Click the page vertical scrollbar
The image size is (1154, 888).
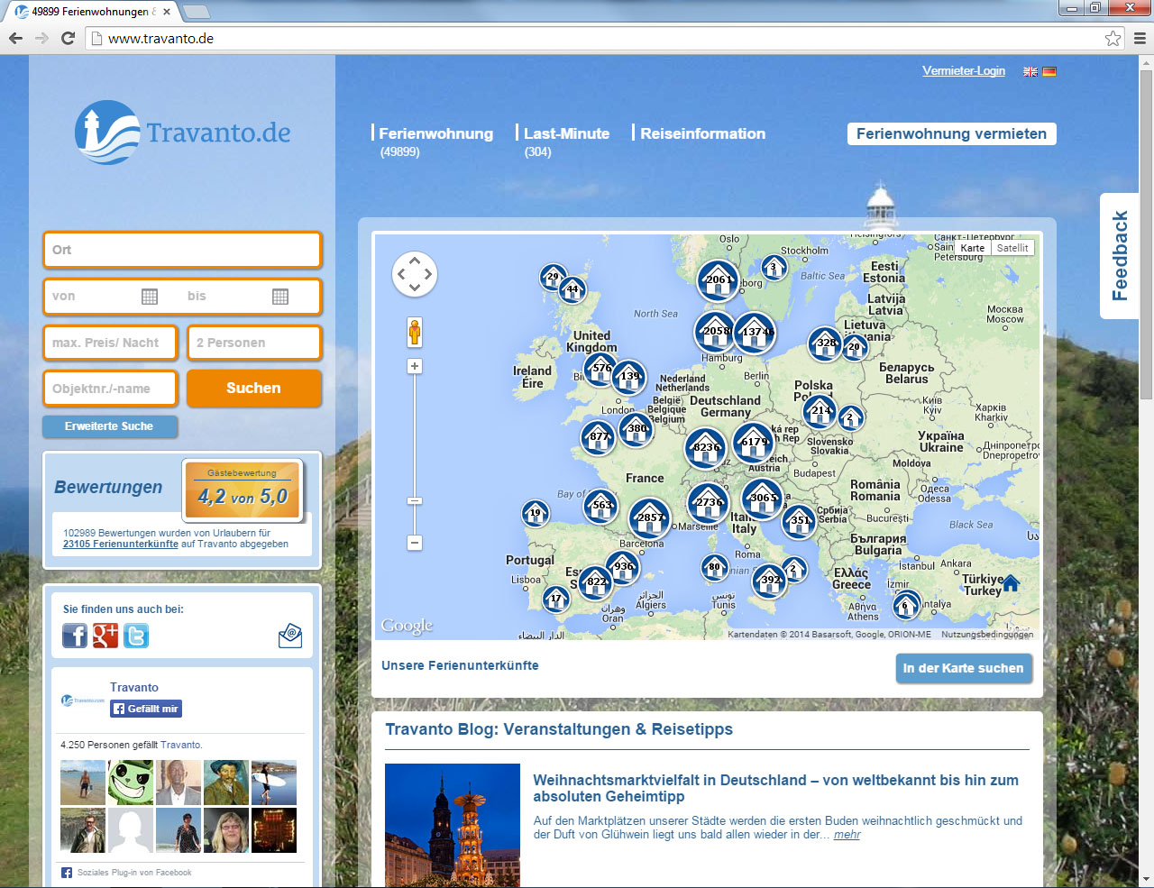pos(1146,234)
